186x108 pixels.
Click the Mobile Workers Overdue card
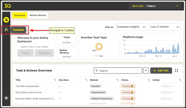[x=67, y=53]
